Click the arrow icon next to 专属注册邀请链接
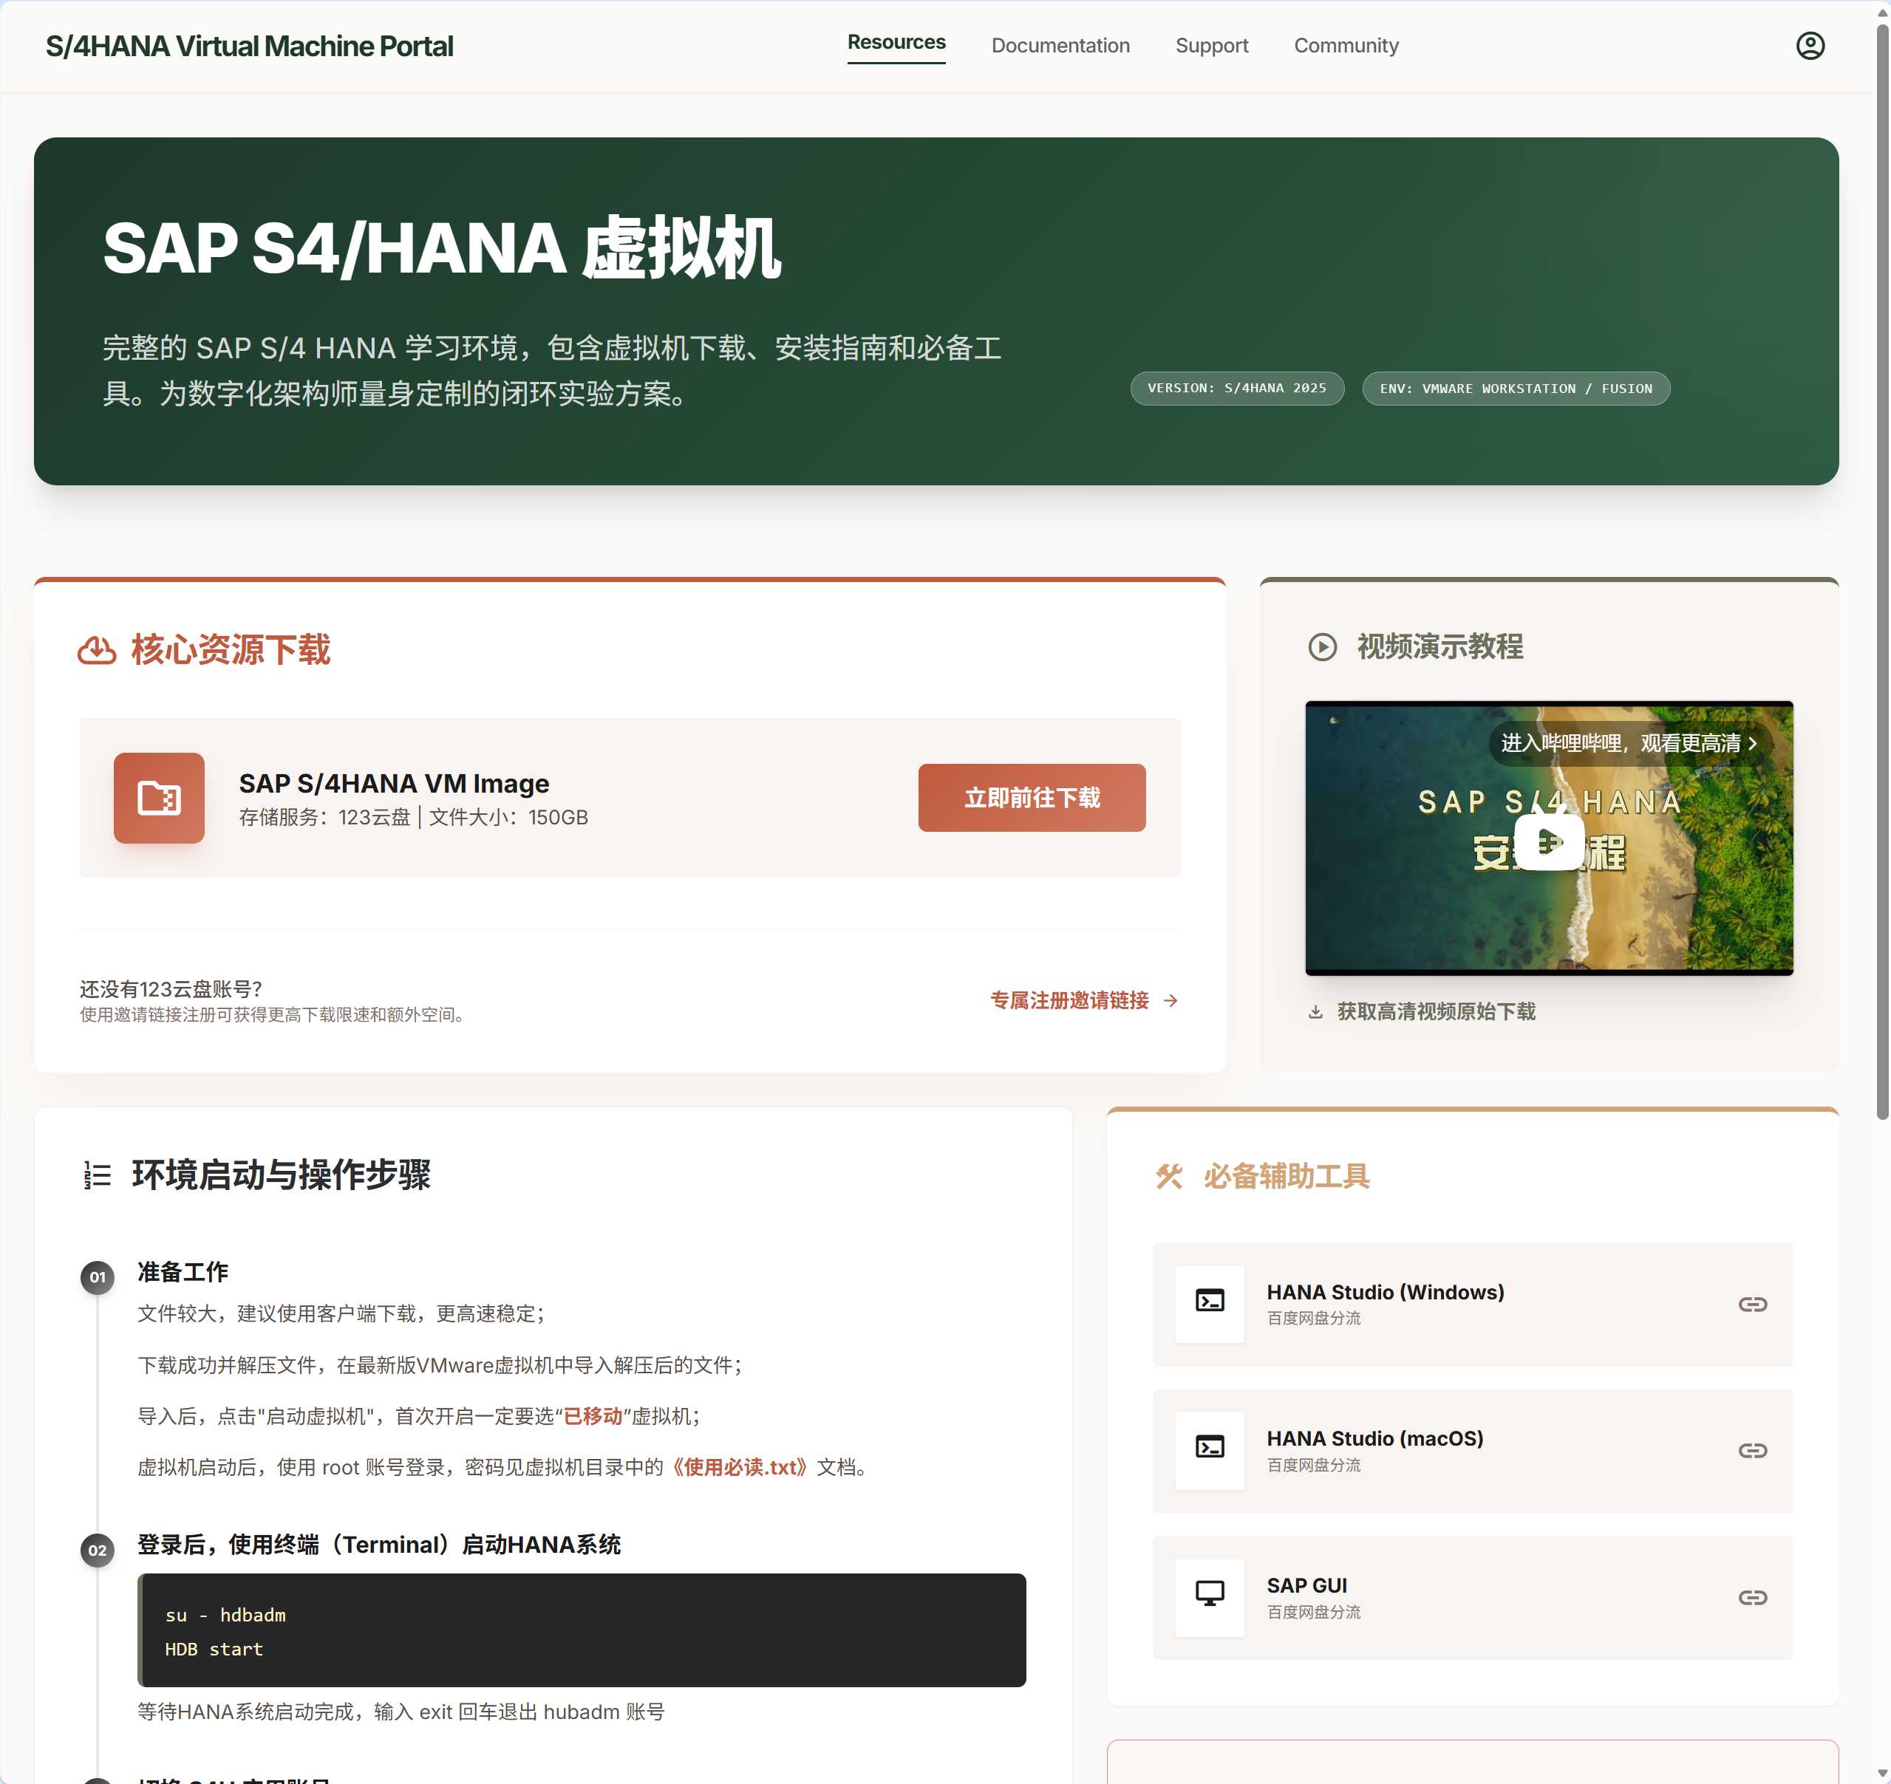The height and width of the screenshot is (1784, 1891). click(1171, 1000)
